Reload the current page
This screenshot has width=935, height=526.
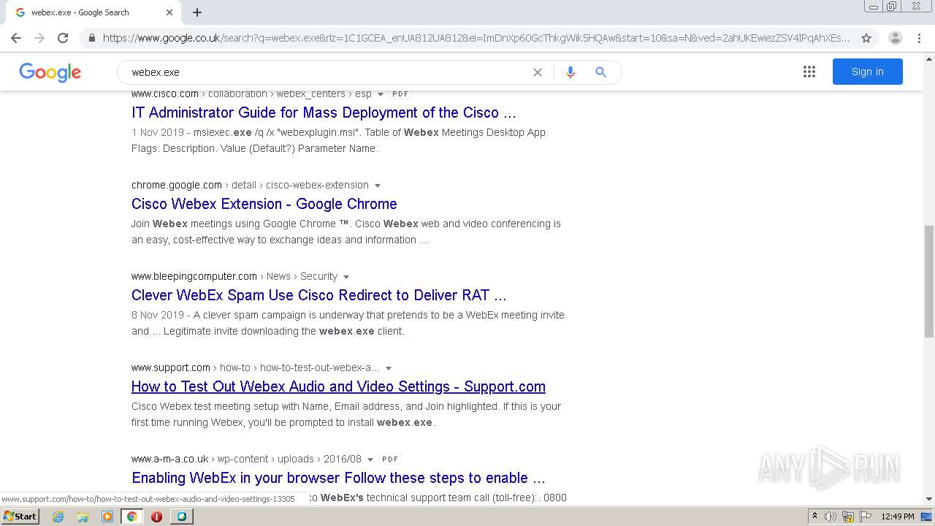coord(63,38)
